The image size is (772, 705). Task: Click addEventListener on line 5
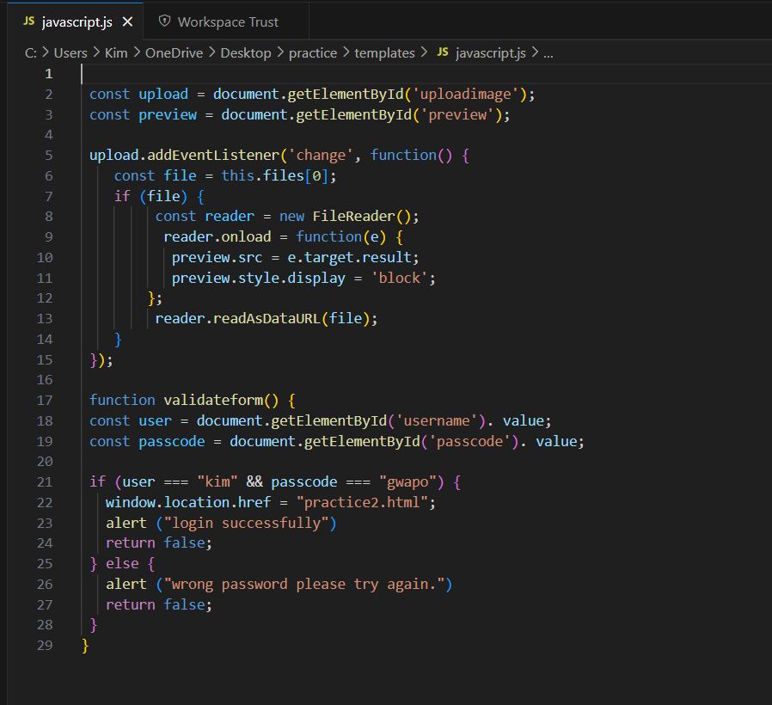(x=213, y=155)
